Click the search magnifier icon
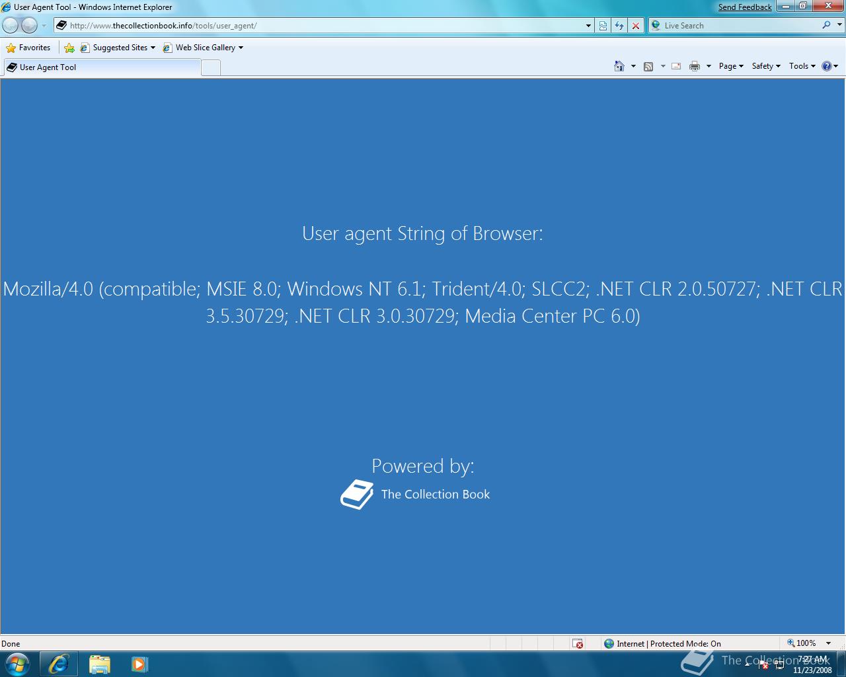The height and width of the screenshot is (677, 846). coord(826,25)
